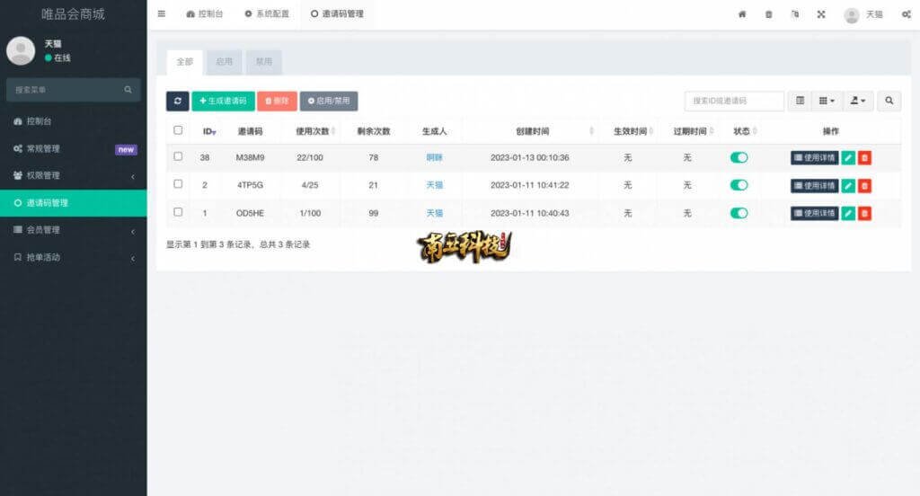
Task: Open settings via top-right gears icon
Action: pyautogui.click(x=906, y=14)
